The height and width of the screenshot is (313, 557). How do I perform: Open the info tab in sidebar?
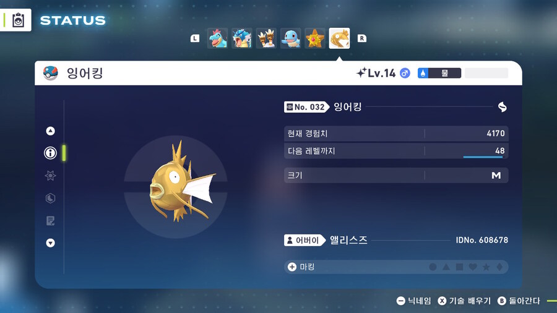tap(51, 153)
